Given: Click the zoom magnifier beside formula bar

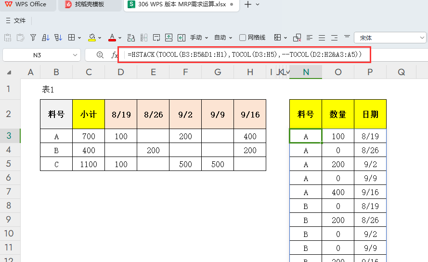Looking at the screenshot, I should (100, 55).
